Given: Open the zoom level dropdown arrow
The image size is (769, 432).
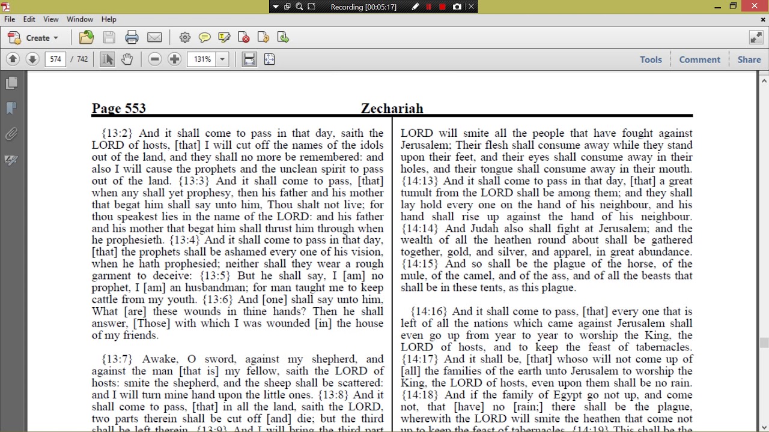Looking at the screenshot, I should [x=222, y=59].
